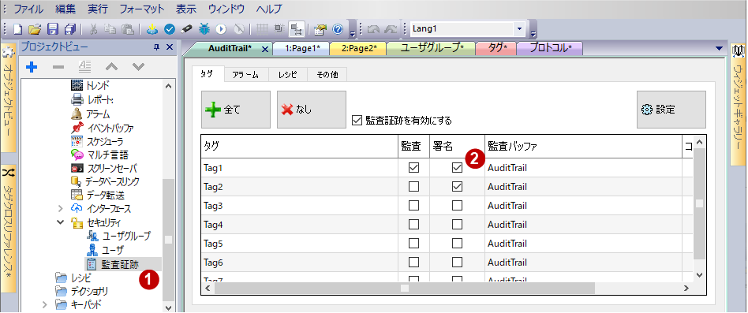Start the simulator with the blue play icon

[220, 29]
